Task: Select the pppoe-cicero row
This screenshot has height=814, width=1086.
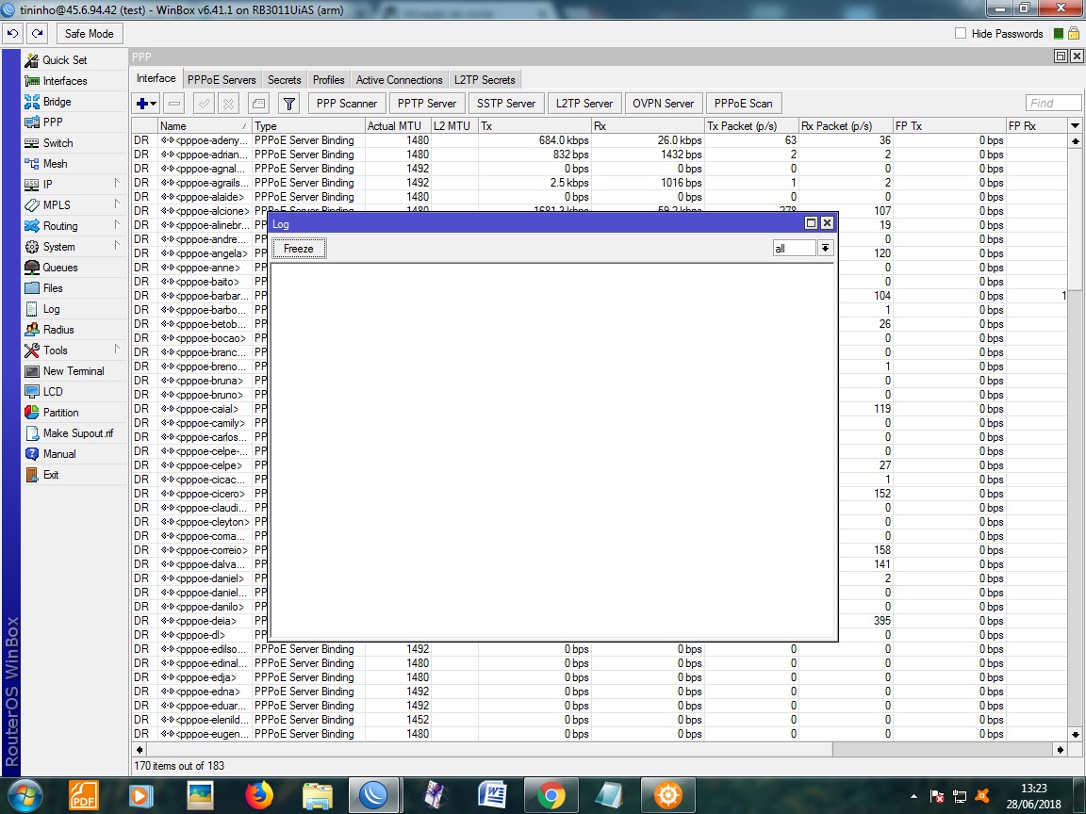Action: coord(200,495)
